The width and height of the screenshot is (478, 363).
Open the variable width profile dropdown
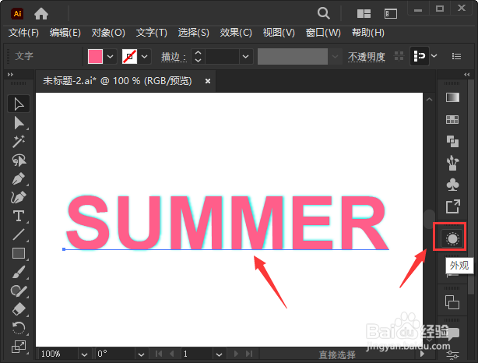coord(335,56)
